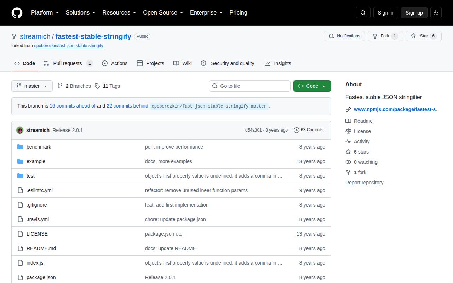Screen dimensions: 453x283
Task: Click the GitHub logo icon
Action: [x=17, y=13]
